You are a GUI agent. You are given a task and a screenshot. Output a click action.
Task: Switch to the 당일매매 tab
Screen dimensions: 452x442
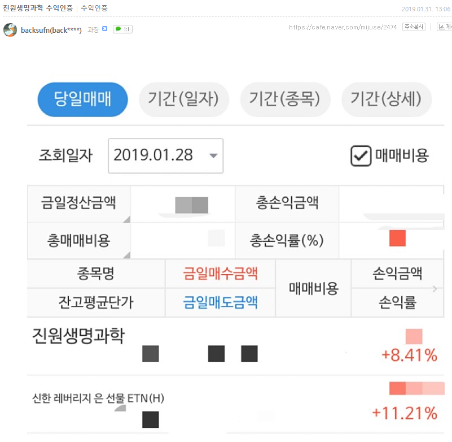coord(83,99)
